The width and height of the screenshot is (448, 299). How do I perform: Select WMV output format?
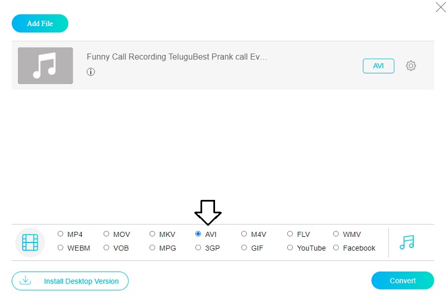[336, 234]
